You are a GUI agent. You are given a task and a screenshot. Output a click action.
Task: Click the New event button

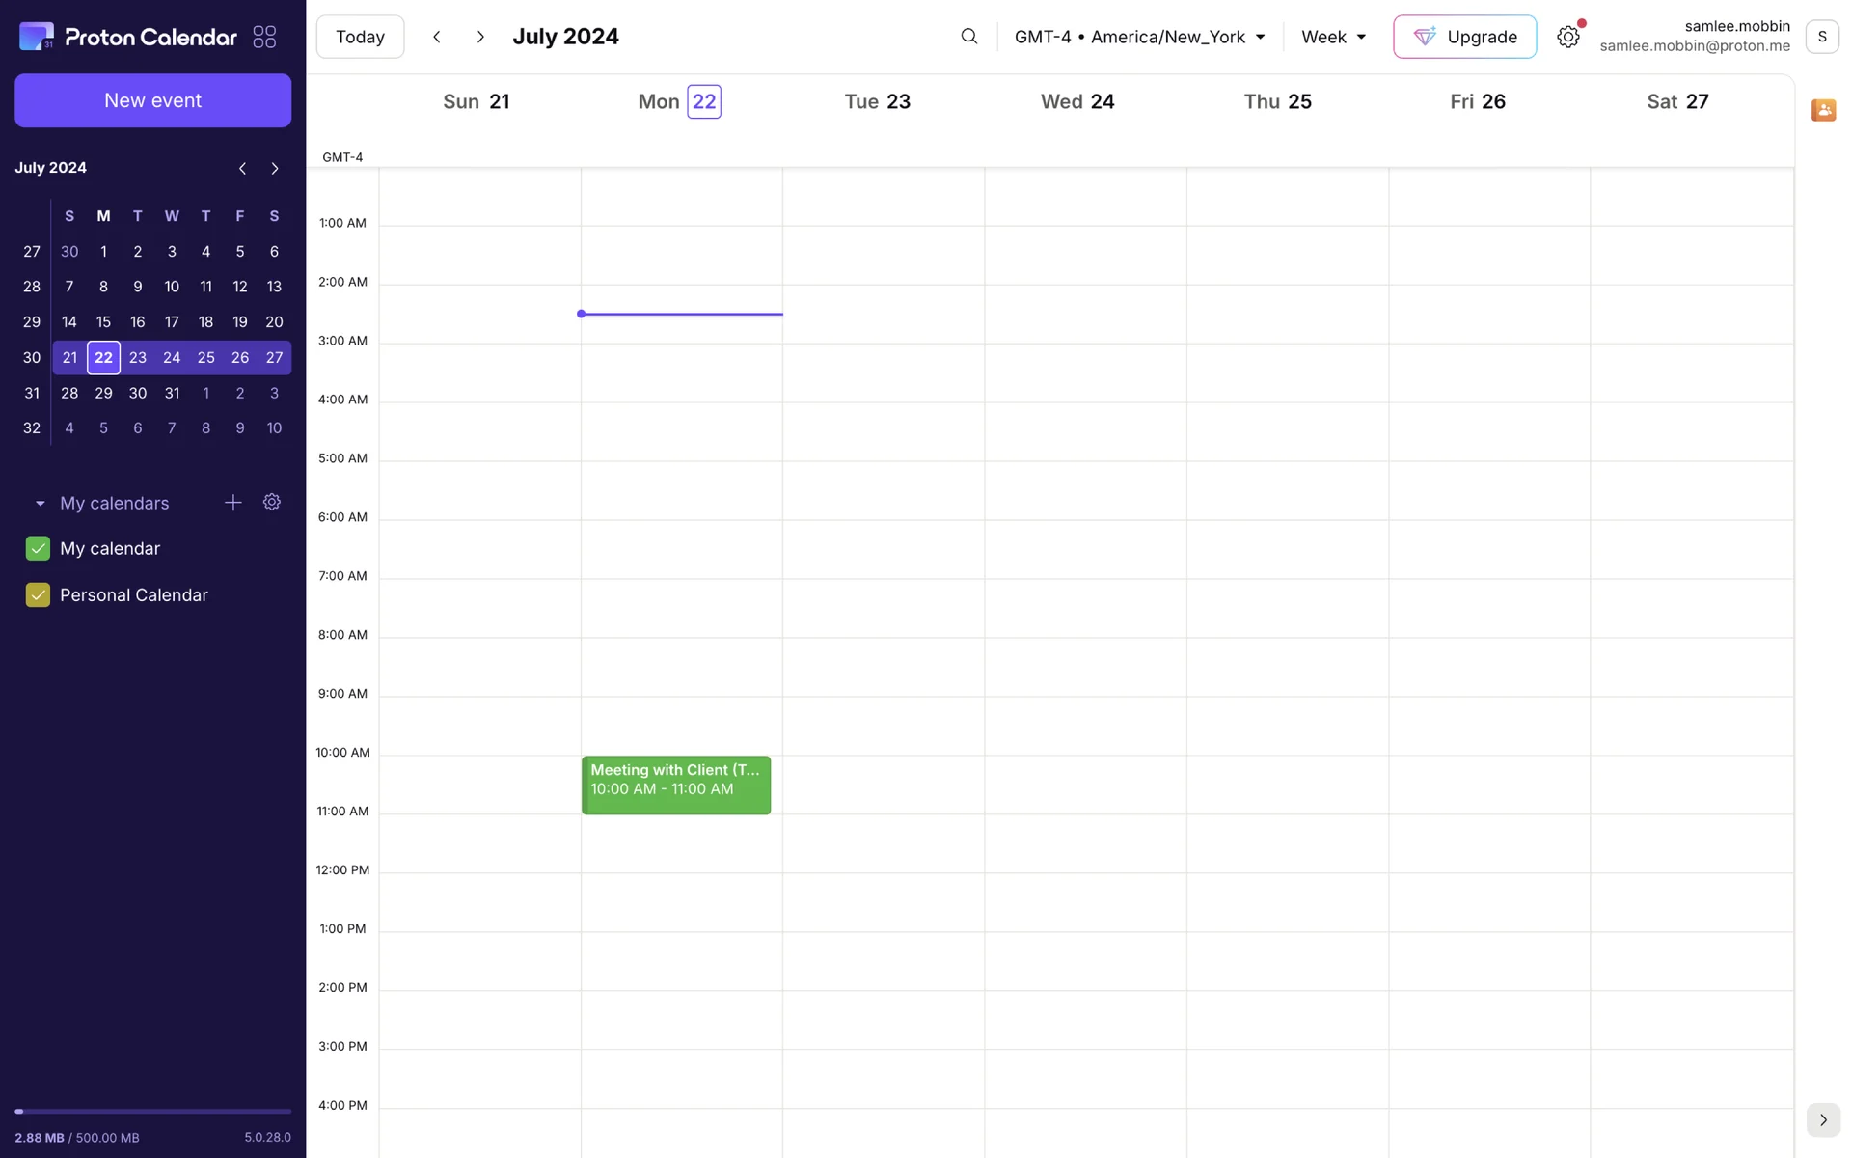(x=152, y=100)
